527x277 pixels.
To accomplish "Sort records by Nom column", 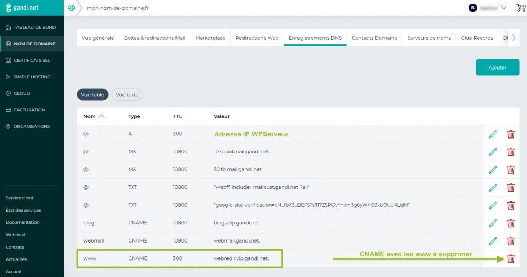I will [x=94, y=116].
